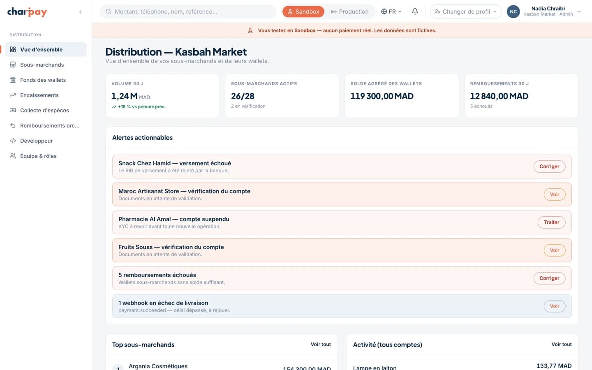592x370 pixels.
Task: Click the '2 en vérification' text
Action: (248, 106)
